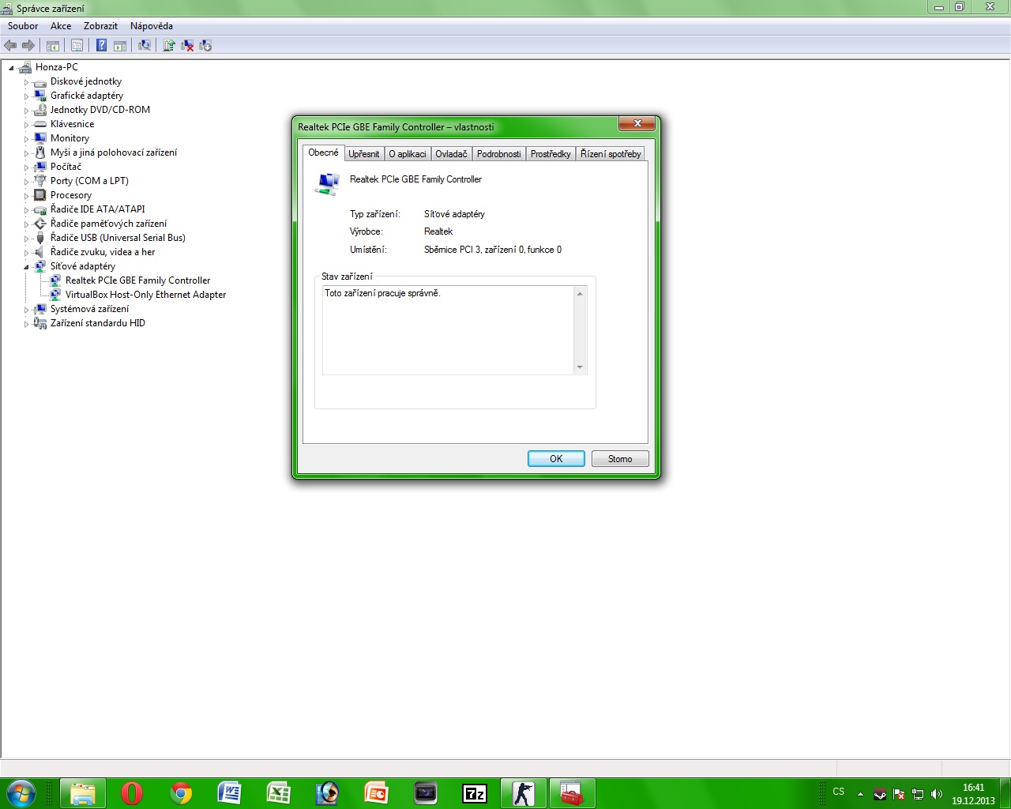This screenshot has height=809, width=1011.
Task: Toggle the console tree show/hide icon
Action: coord(53,46)
